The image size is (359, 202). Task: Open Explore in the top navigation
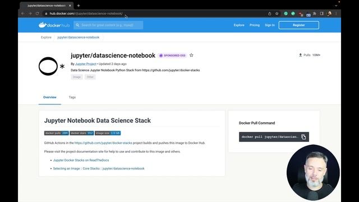coord(239,25)
